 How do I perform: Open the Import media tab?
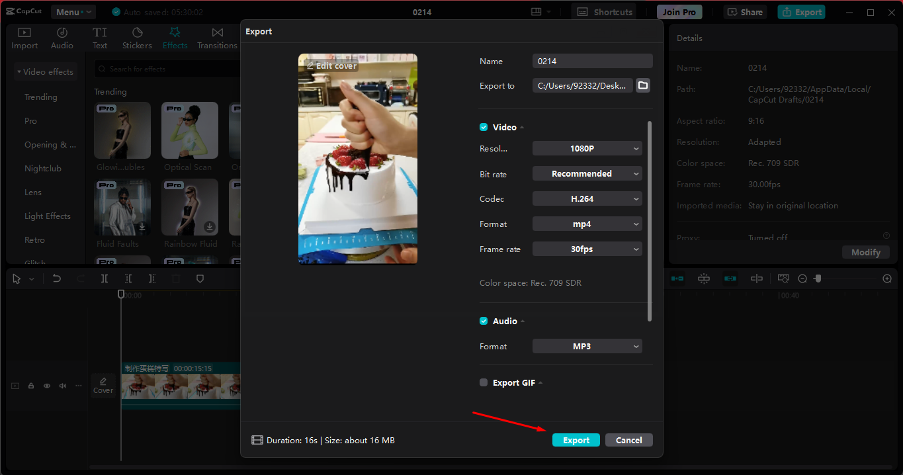click(24, 38)
